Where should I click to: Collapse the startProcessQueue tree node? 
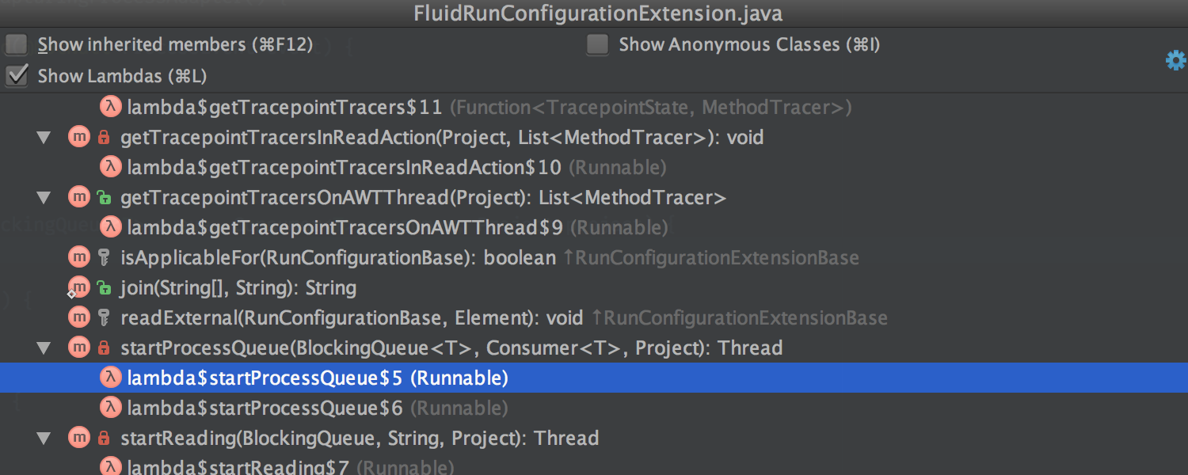[x=44, y=348]
